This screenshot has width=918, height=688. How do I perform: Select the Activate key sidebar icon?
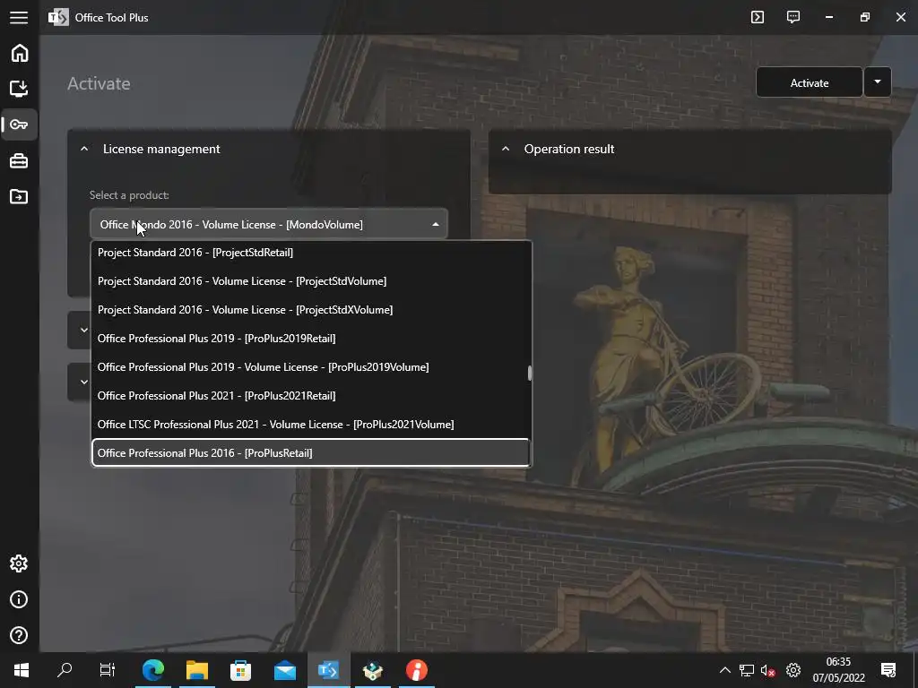tap(19, 125)
